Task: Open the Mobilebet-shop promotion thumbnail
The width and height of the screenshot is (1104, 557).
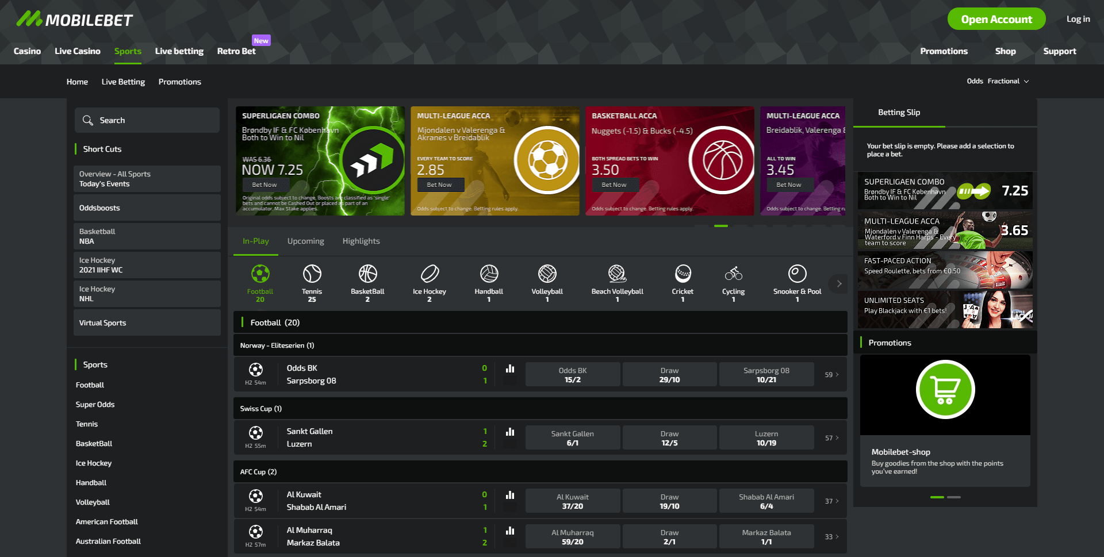Action: pyautogui.click(x=946, y=389)
